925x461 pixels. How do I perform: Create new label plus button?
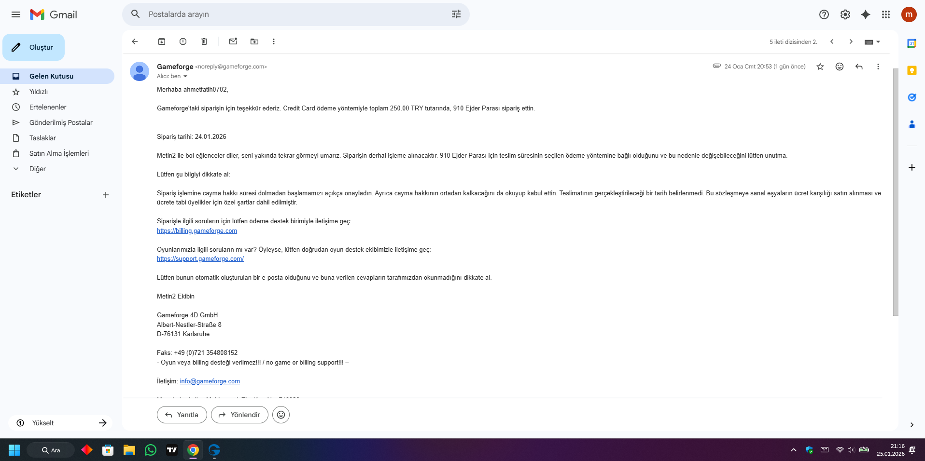pos(106,195)
